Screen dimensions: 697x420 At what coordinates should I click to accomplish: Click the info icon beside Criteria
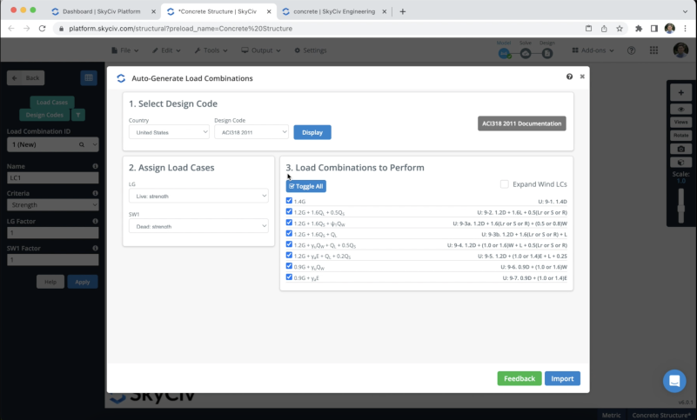(95, 193)
